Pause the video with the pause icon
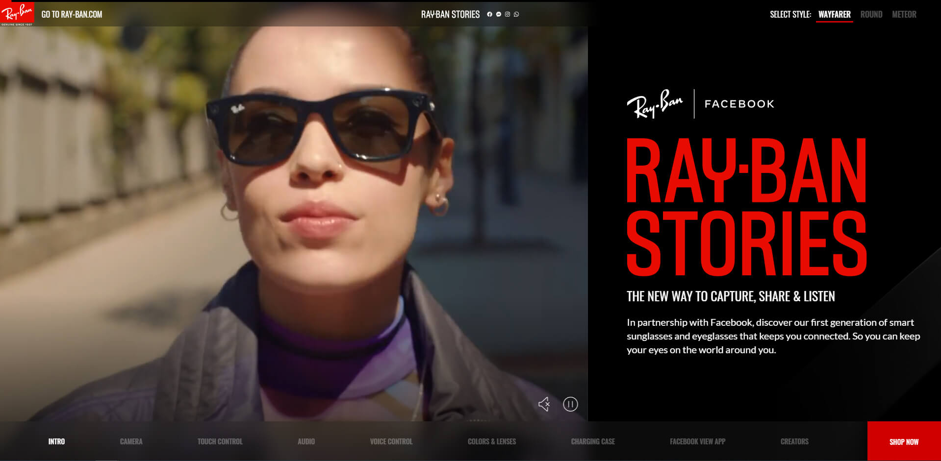This screenshot has height=461, width=941. (x=570, y=404)
